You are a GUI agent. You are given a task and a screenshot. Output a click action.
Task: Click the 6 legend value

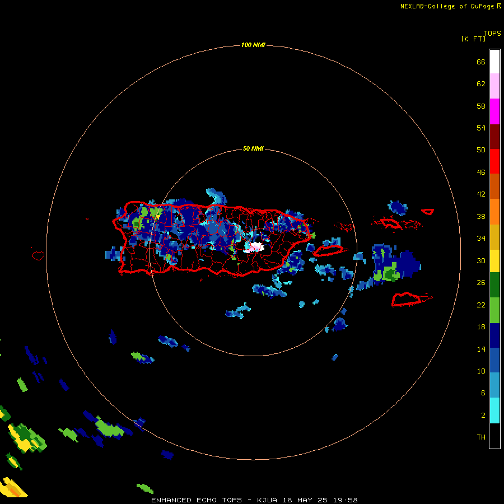pyautogui.click(x=483, y=393)
